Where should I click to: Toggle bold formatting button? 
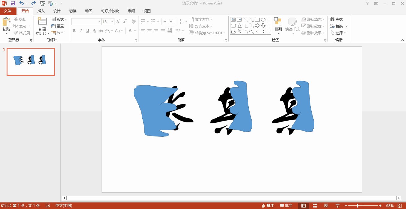(x=74, y=31)
